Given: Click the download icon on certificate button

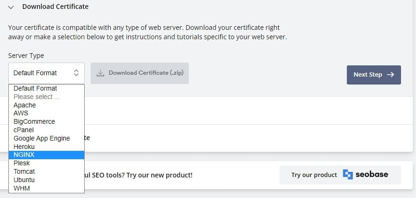Looking at the screenshot, I should [100, 73].
